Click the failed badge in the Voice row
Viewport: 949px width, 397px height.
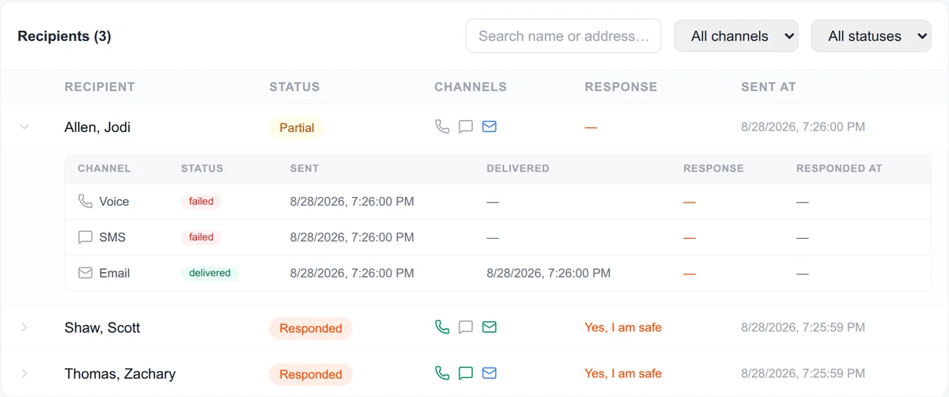202,202
